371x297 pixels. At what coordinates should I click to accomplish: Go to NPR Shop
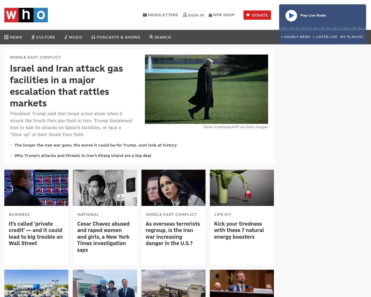222,15
